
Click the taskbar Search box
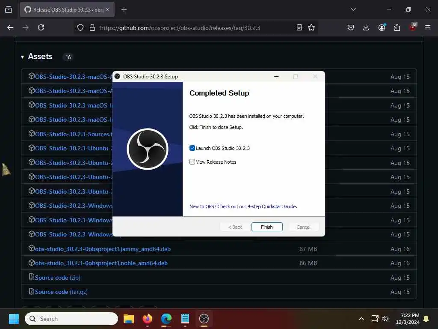pyautogui.click(x=71, y=319)
